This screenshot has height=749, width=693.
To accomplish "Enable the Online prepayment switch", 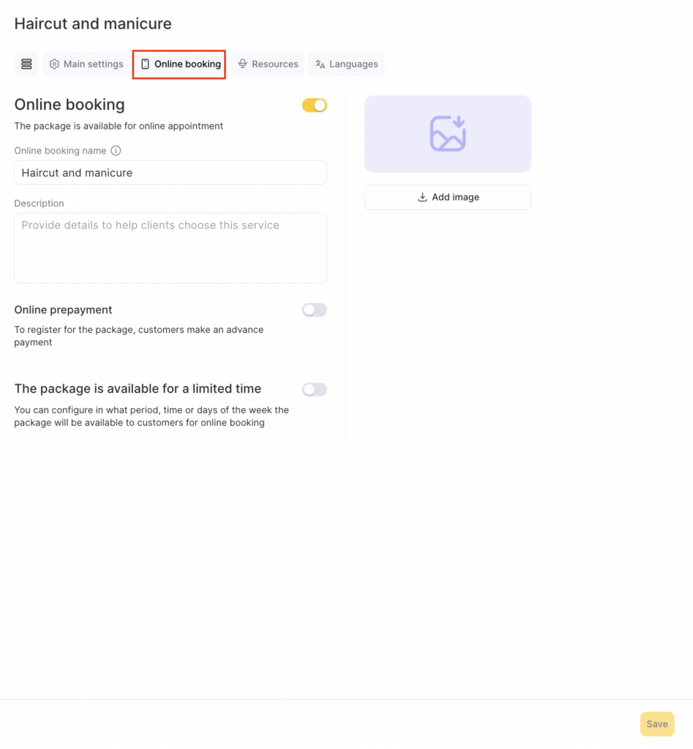I will (315, 310).
